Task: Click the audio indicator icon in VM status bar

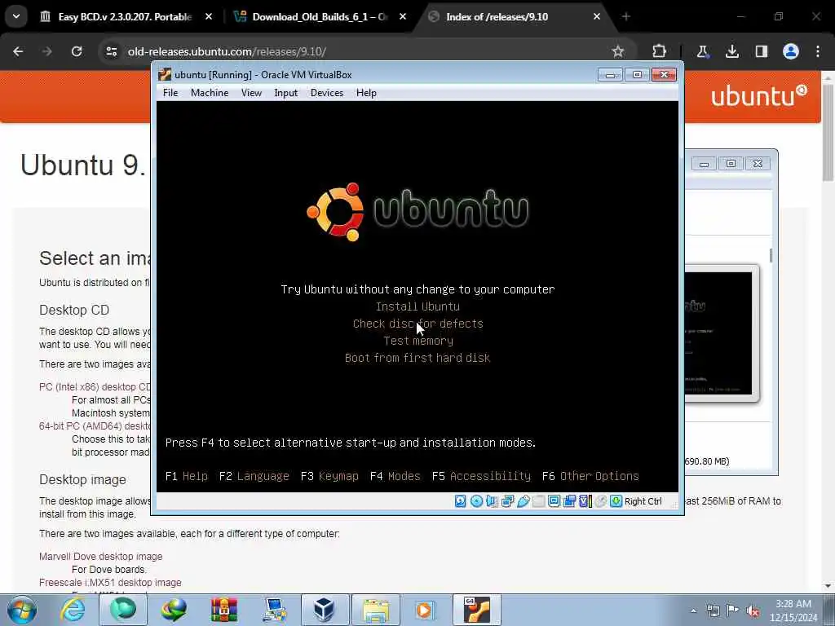Action: (492, 501)
